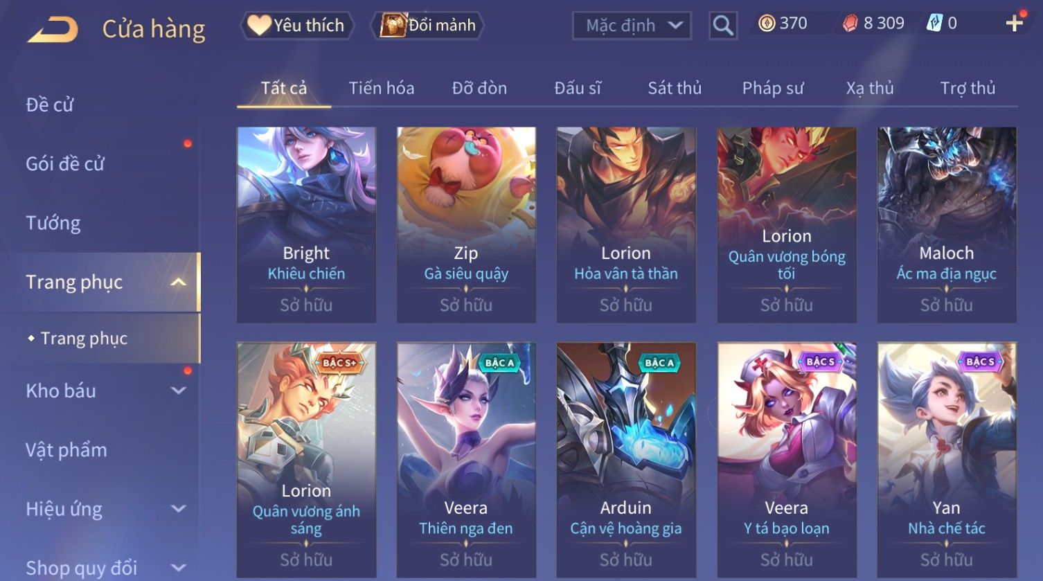Click the gold coin icon showing 370

[x=767, y=24]
